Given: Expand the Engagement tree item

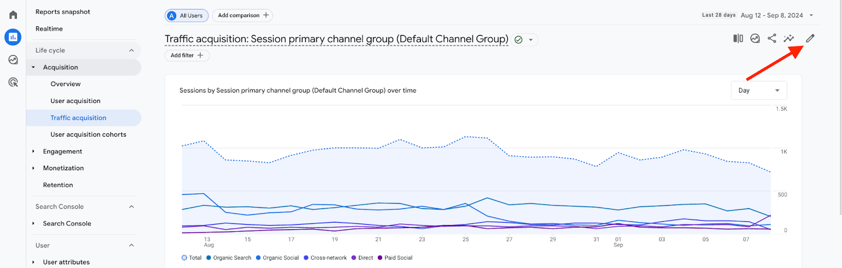Looking at the screenshot, I should [33, 151].
